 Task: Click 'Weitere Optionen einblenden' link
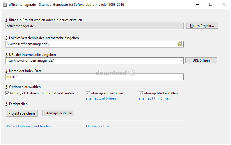28,126
